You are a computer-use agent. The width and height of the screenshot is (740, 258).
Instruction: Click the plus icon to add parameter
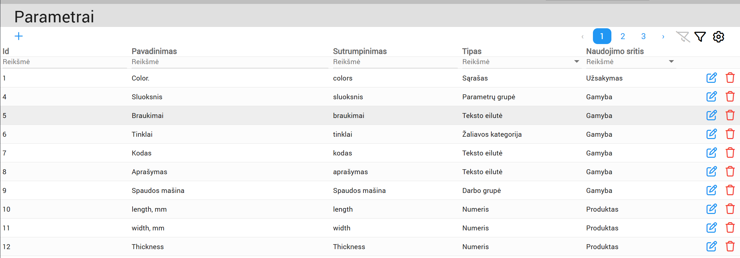coord(19,36)
